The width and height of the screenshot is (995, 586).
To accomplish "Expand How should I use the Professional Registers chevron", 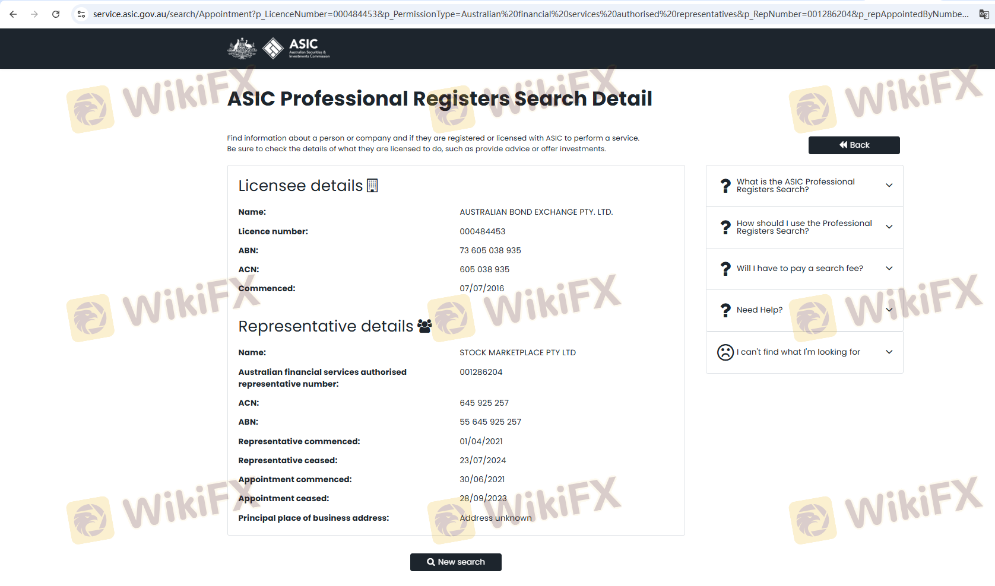I will click(889, 227).
